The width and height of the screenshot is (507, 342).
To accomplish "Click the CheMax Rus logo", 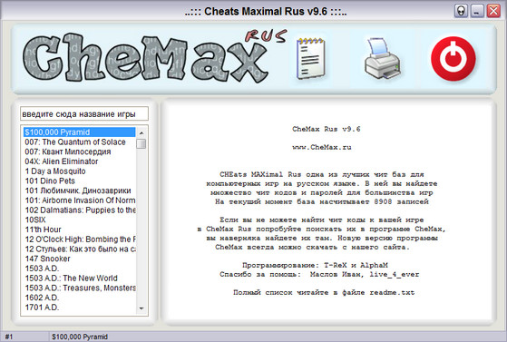I will (x=154, y=57).
